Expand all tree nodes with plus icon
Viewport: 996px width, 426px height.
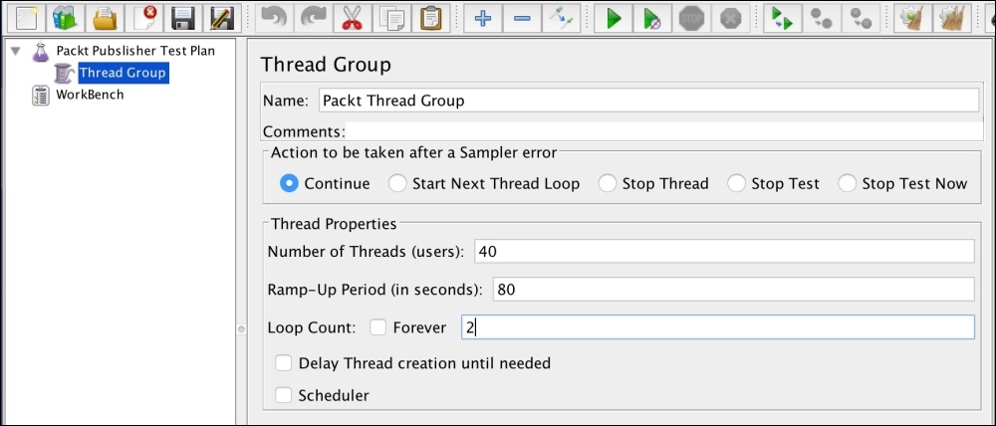point(483,18)
